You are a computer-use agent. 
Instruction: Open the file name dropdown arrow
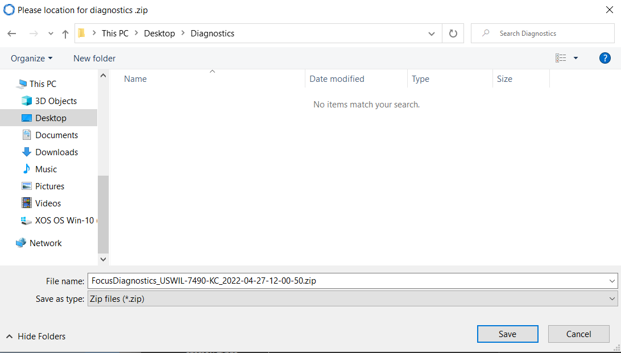[x=611, y=280]
